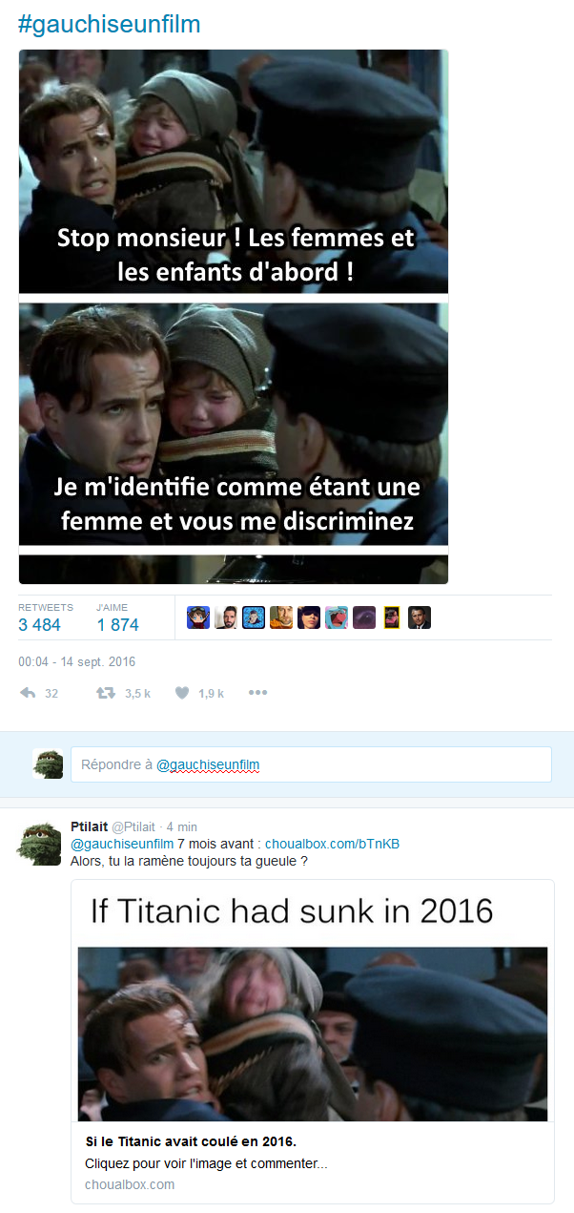Screen dimensions: 574x1213
Task: Open Ptilait's green monster profile avatar
Action: pyautogui.click(x=39, y=842)
